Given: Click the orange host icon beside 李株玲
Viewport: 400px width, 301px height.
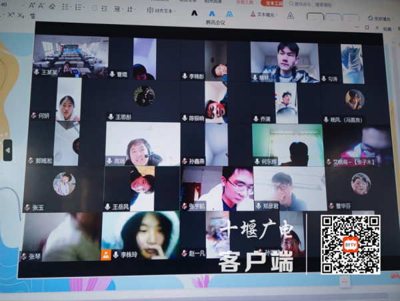Looking at the screenshot, I should [106, 255].
